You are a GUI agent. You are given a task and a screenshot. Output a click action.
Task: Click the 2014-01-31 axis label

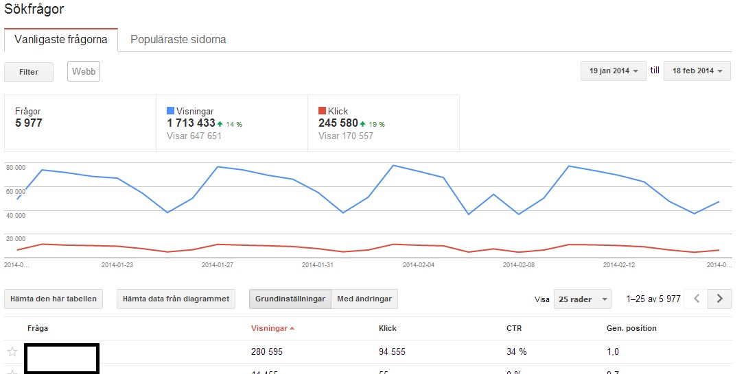tap(318, 265)
